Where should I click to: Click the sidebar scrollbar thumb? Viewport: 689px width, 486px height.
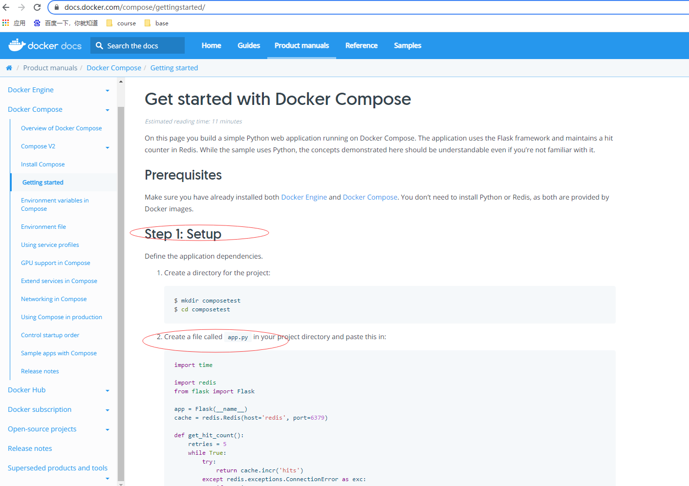click(121, 293)
